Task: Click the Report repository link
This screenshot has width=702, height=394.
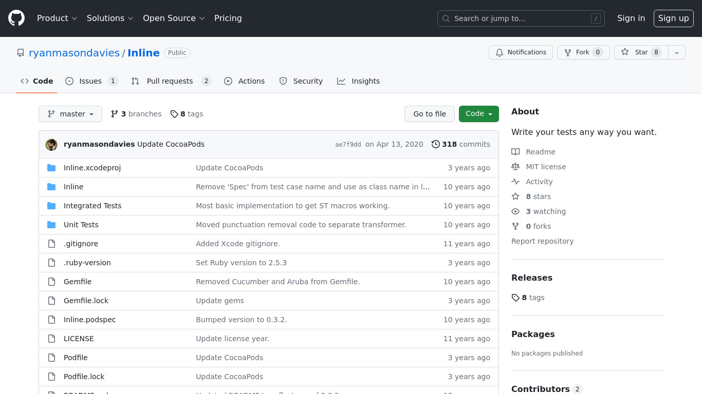Action: [x=542, y=241]
